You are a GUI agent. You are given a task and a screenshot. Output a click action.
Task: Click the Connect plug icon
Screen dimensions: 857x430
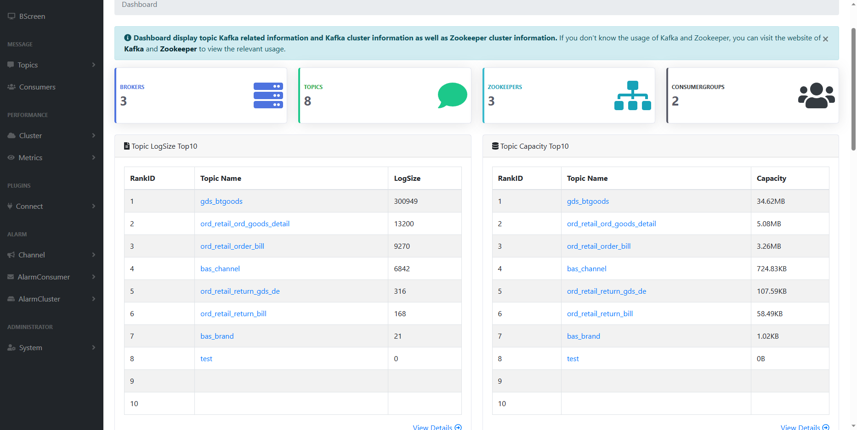coord(10,206)
